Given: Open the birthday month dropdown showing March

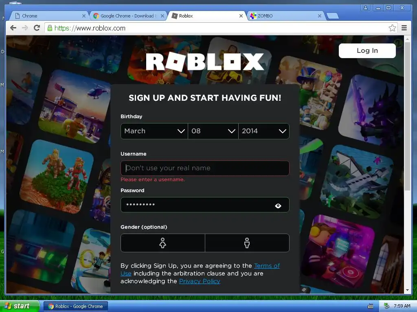Looking at the screenshot, I should 154,131.
